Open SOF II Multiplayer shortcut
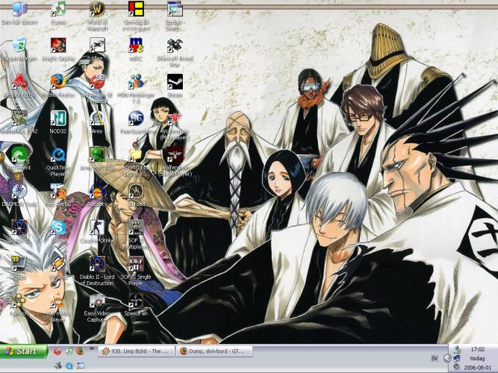This screenshot has width=498, height=373. pyautogui.click(x=136, y=234)
